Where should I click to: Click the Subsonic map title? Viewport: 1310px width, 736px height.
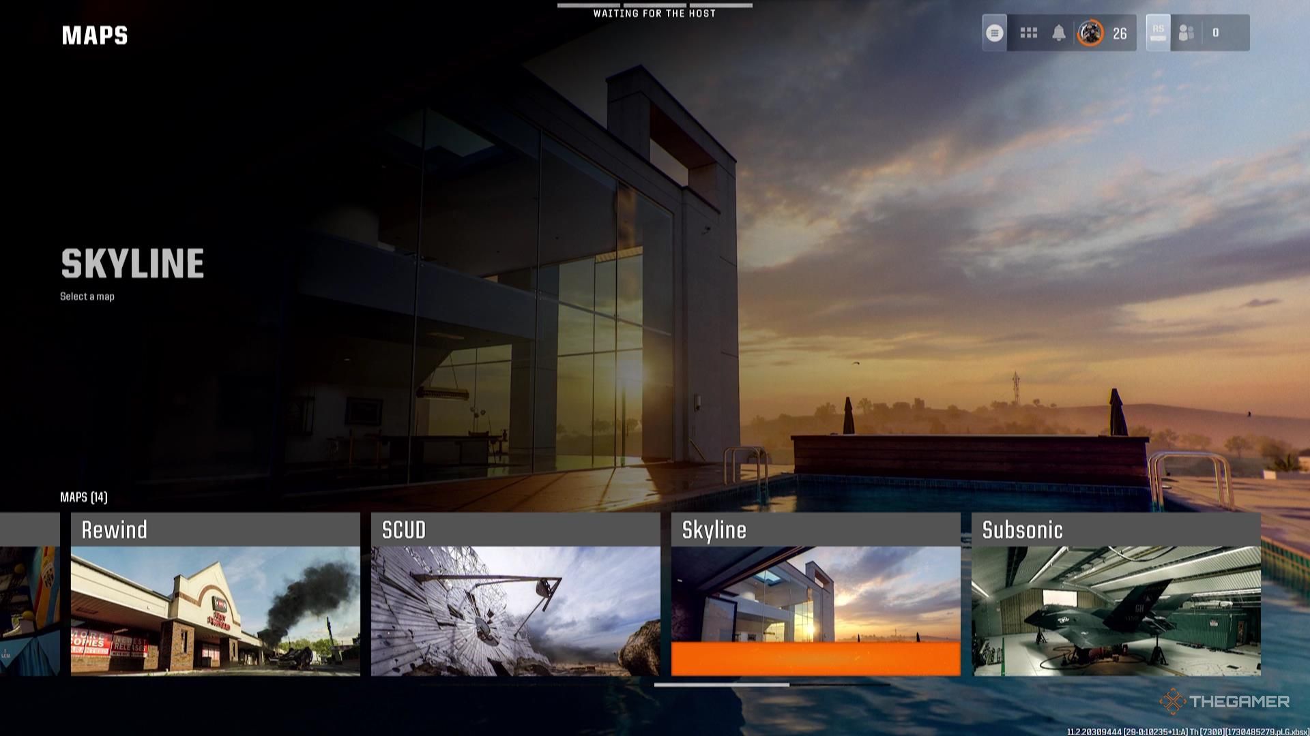(1022, 530)
